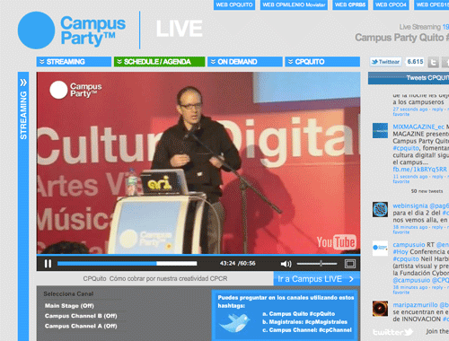This screenshot has width=449, height=341.
Task: Expand the ON DEMAND dropdown
Action: 245,62
